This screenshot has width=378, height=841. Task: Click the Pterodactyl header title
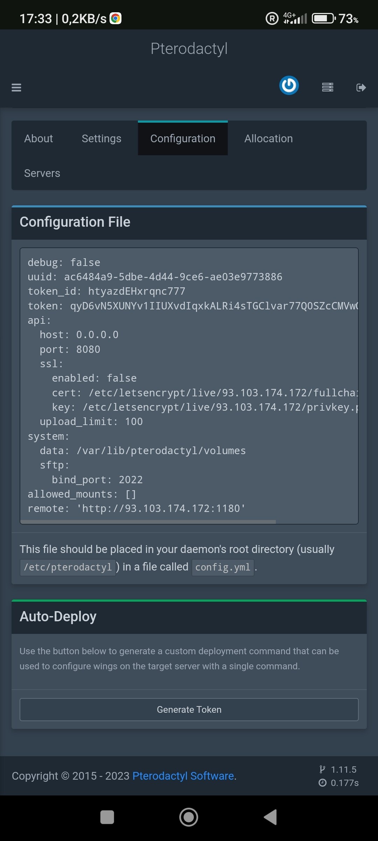tap(189, 48)
